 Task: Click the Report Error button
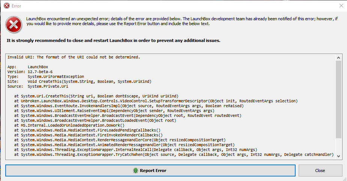point(150,171)
